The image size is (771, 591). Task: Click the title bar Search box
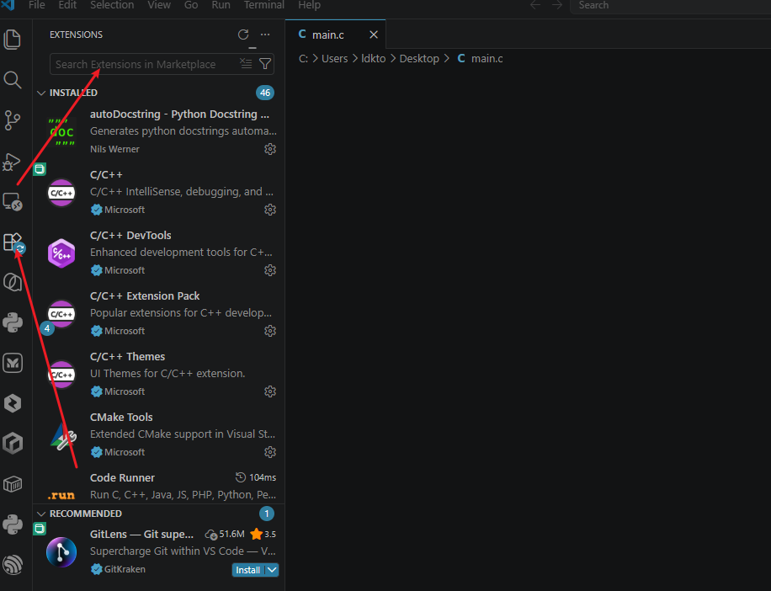click(x=670, y=5)
